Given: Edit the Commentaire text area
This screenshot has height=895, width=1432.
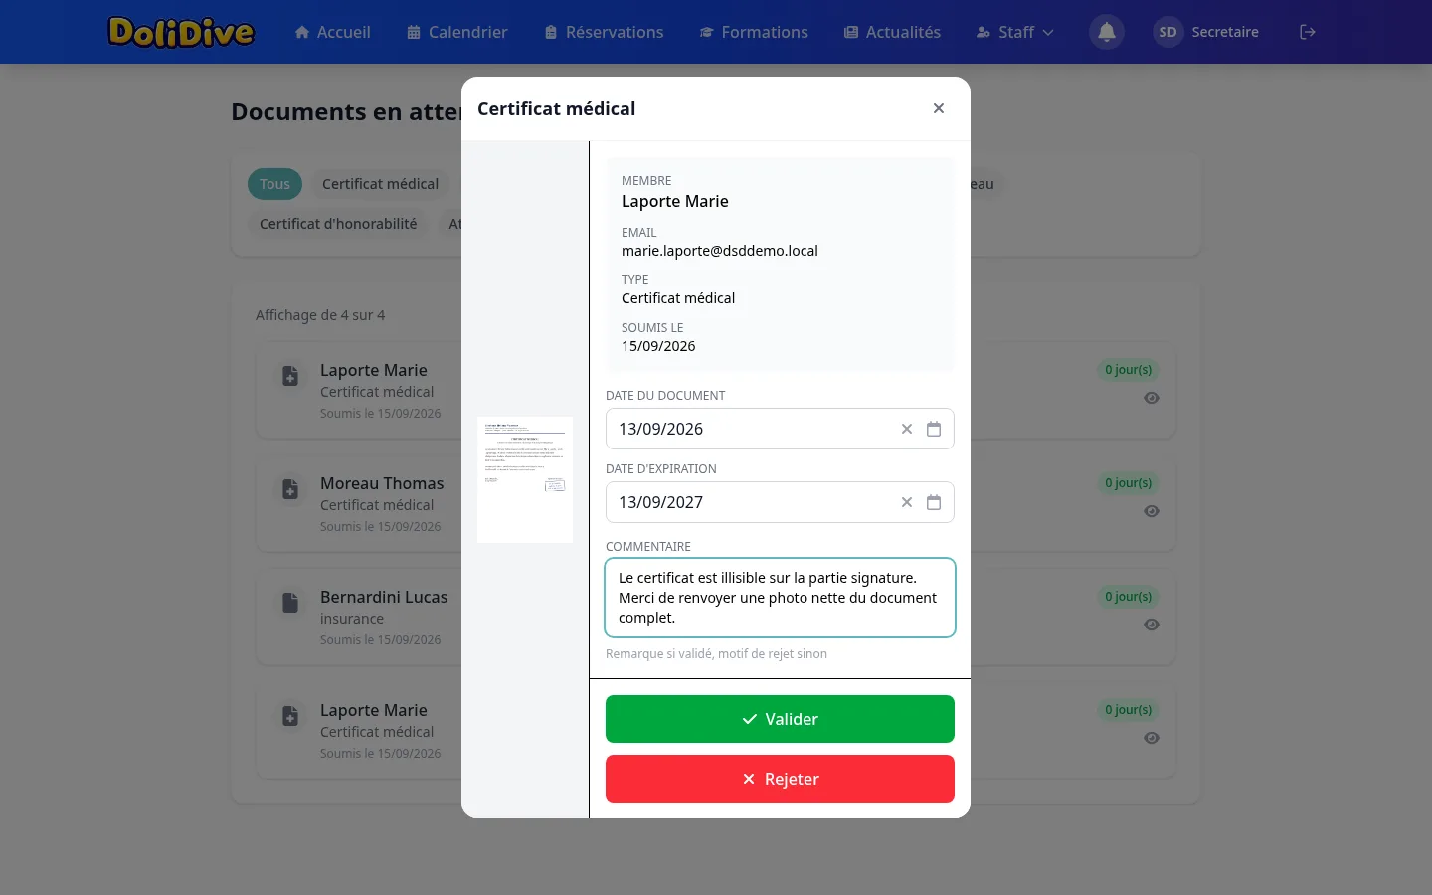Looking at the screenshot, I should pos(780,598).
